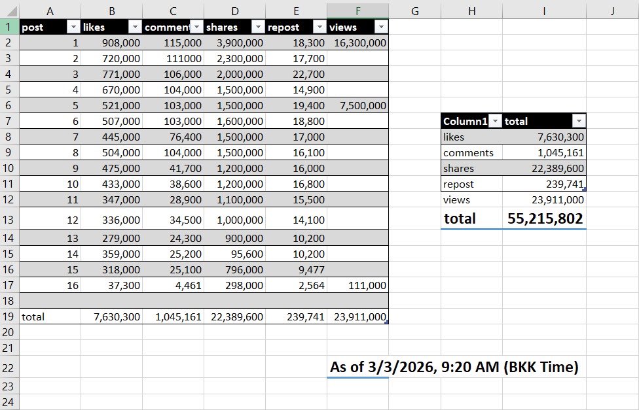This screenshot has width=639, height=410.
Task: Click the summary repost value 239,741
Action: point(545,184)
